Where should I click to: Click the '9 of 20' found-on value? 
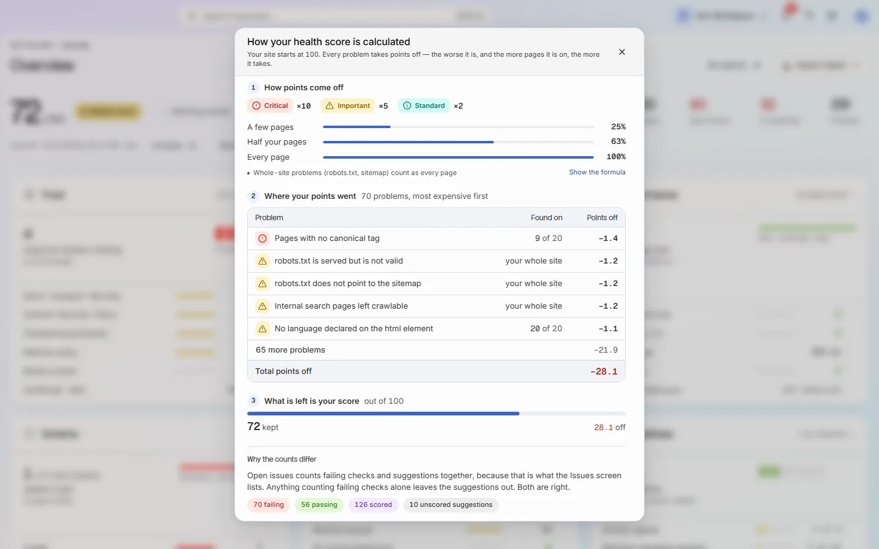coord(549,239)
